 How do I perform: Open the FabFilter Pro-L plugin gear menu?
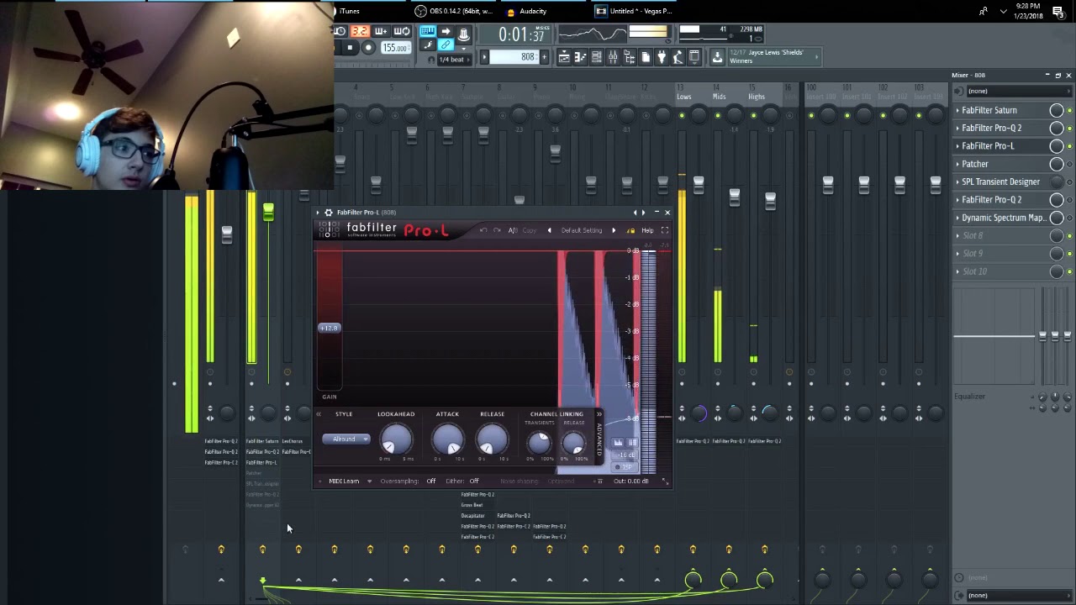(329, 213)
